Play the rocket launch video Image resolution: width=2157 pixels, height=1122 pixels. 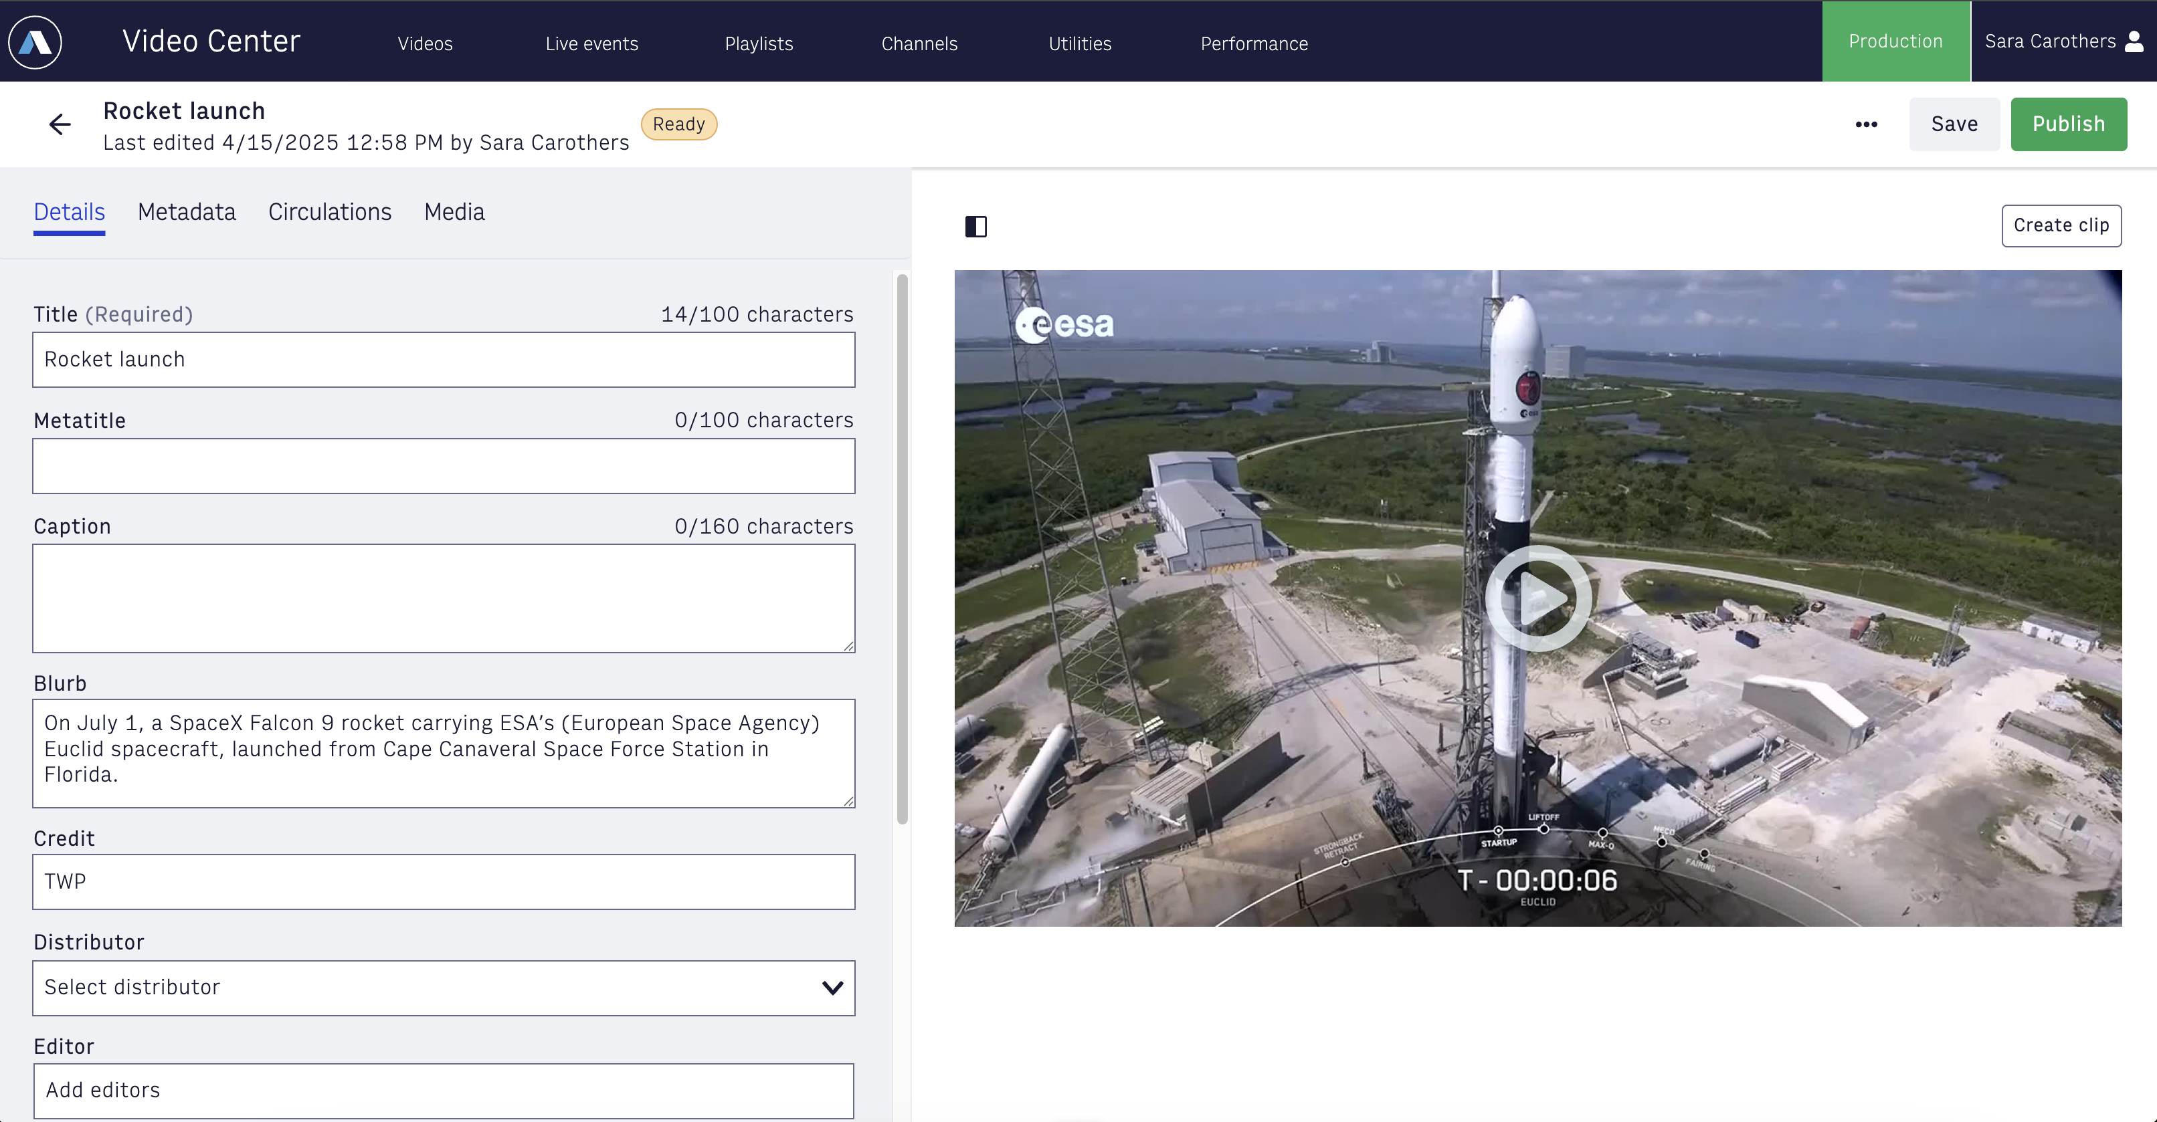tap(1538, 598)
